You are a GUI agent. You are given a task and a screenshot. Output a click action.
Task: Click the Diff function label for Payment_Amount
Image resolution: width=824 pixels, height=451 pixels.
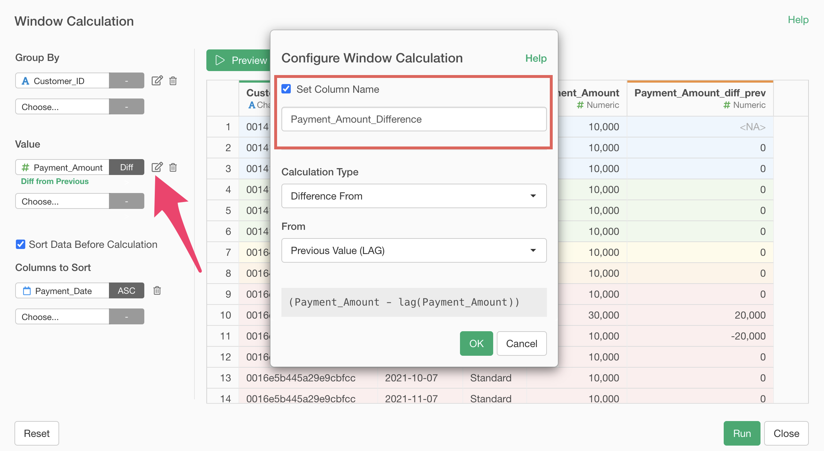pyautogui.click(x=126, y=167)
